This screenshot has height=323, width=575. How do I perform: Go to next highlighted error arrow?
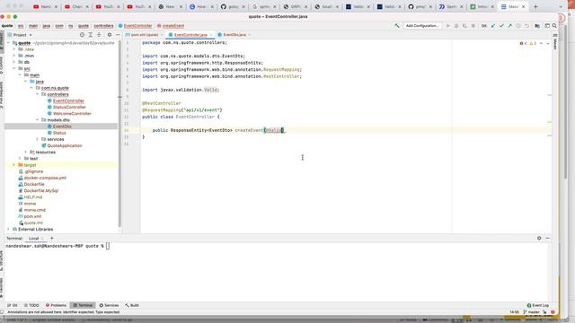point(547,44)
